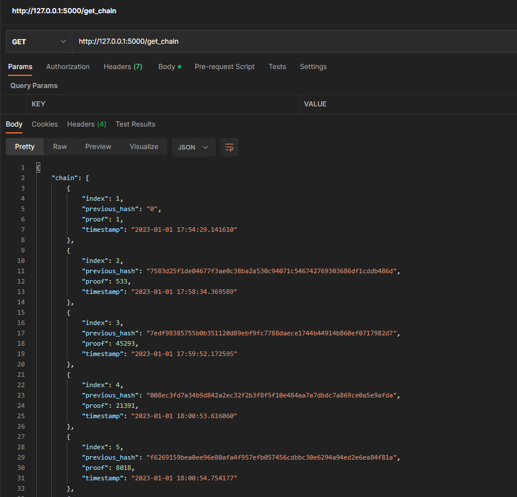Click the KEY field under Query Params
The width and height of the screenshot is (517, 497).
pyautogui.click(x=161, y=104)
